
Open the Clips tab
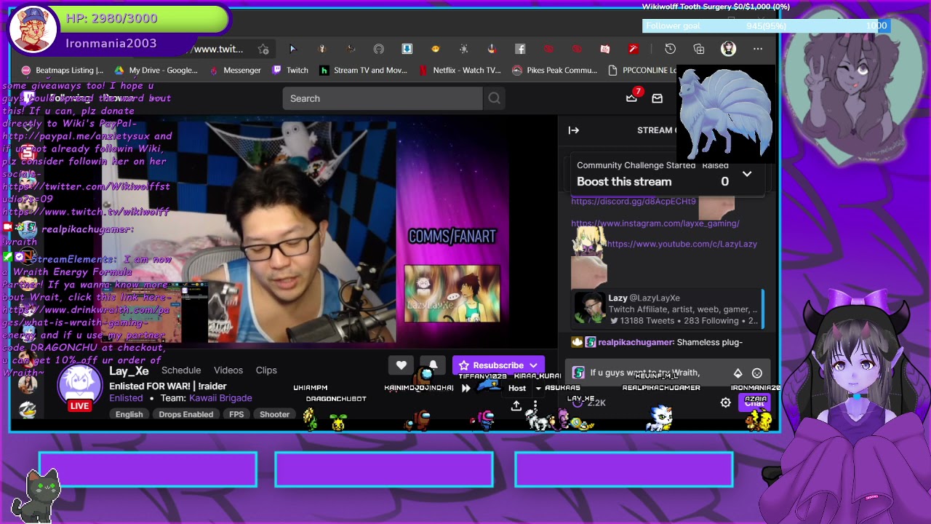[266, 370]
